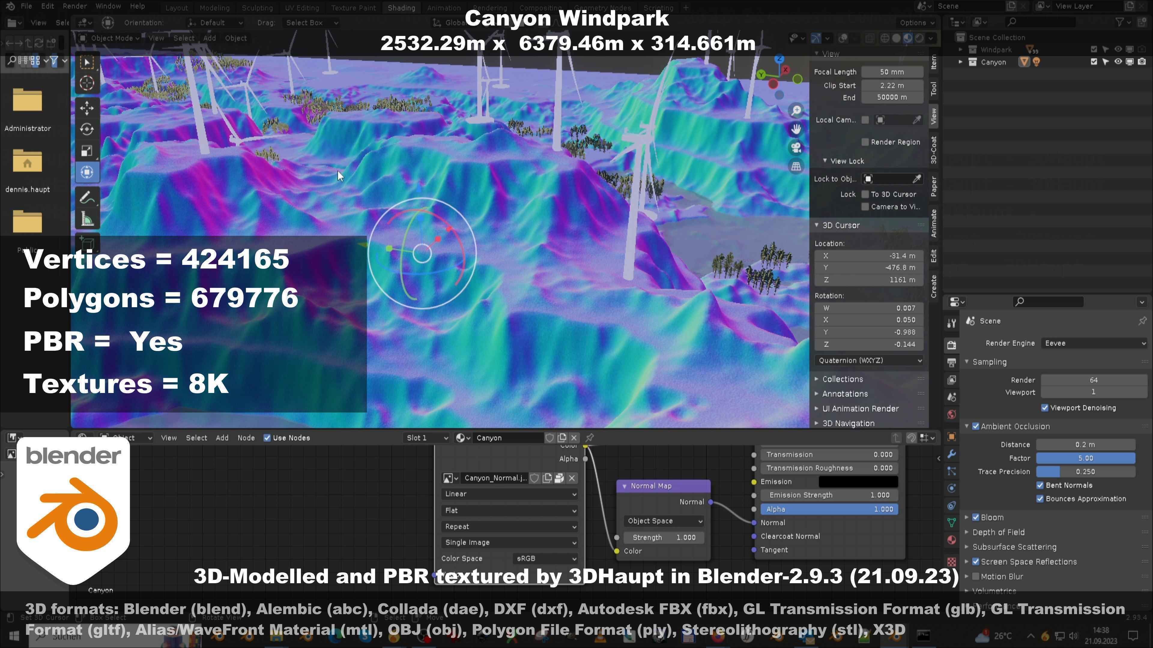Switch to the Shading workspace tab

401,7
